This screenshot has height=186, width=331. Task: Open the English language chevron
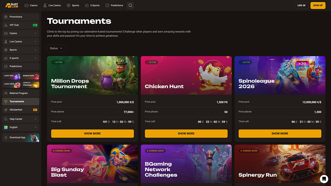pos(36,127)
